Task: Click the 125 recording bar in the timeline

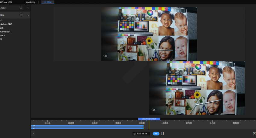Action: click(x=88, y=126)
